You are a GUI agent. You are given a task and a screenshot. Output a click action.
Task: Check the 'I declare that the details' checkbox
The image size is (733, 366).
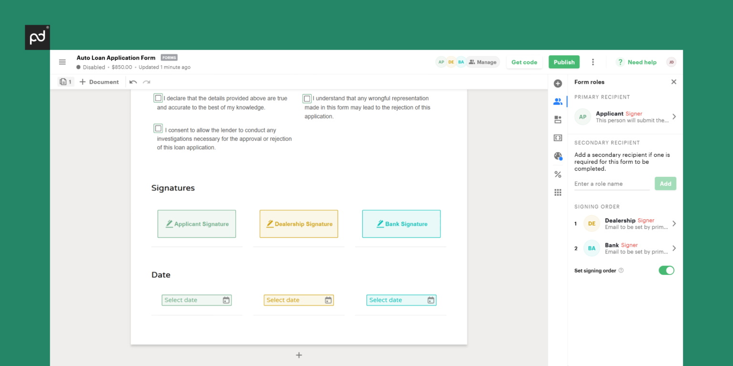coord(158,98)
